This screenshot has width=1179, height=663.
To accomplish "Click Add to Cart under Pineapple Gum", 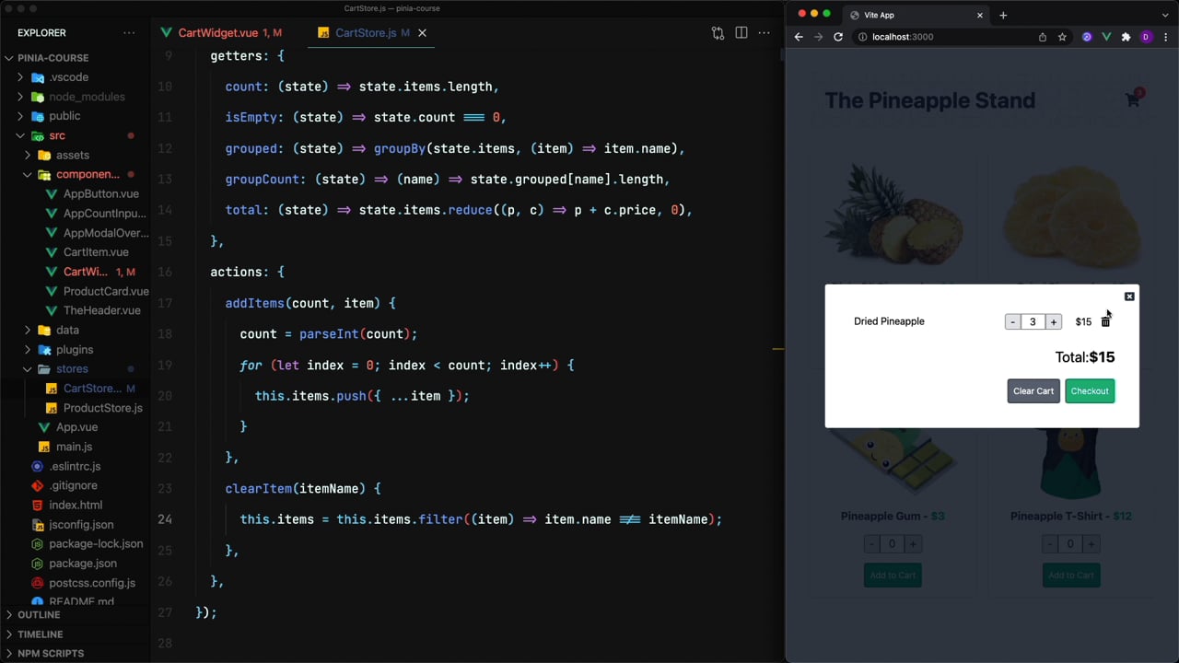I will (893, 576).
